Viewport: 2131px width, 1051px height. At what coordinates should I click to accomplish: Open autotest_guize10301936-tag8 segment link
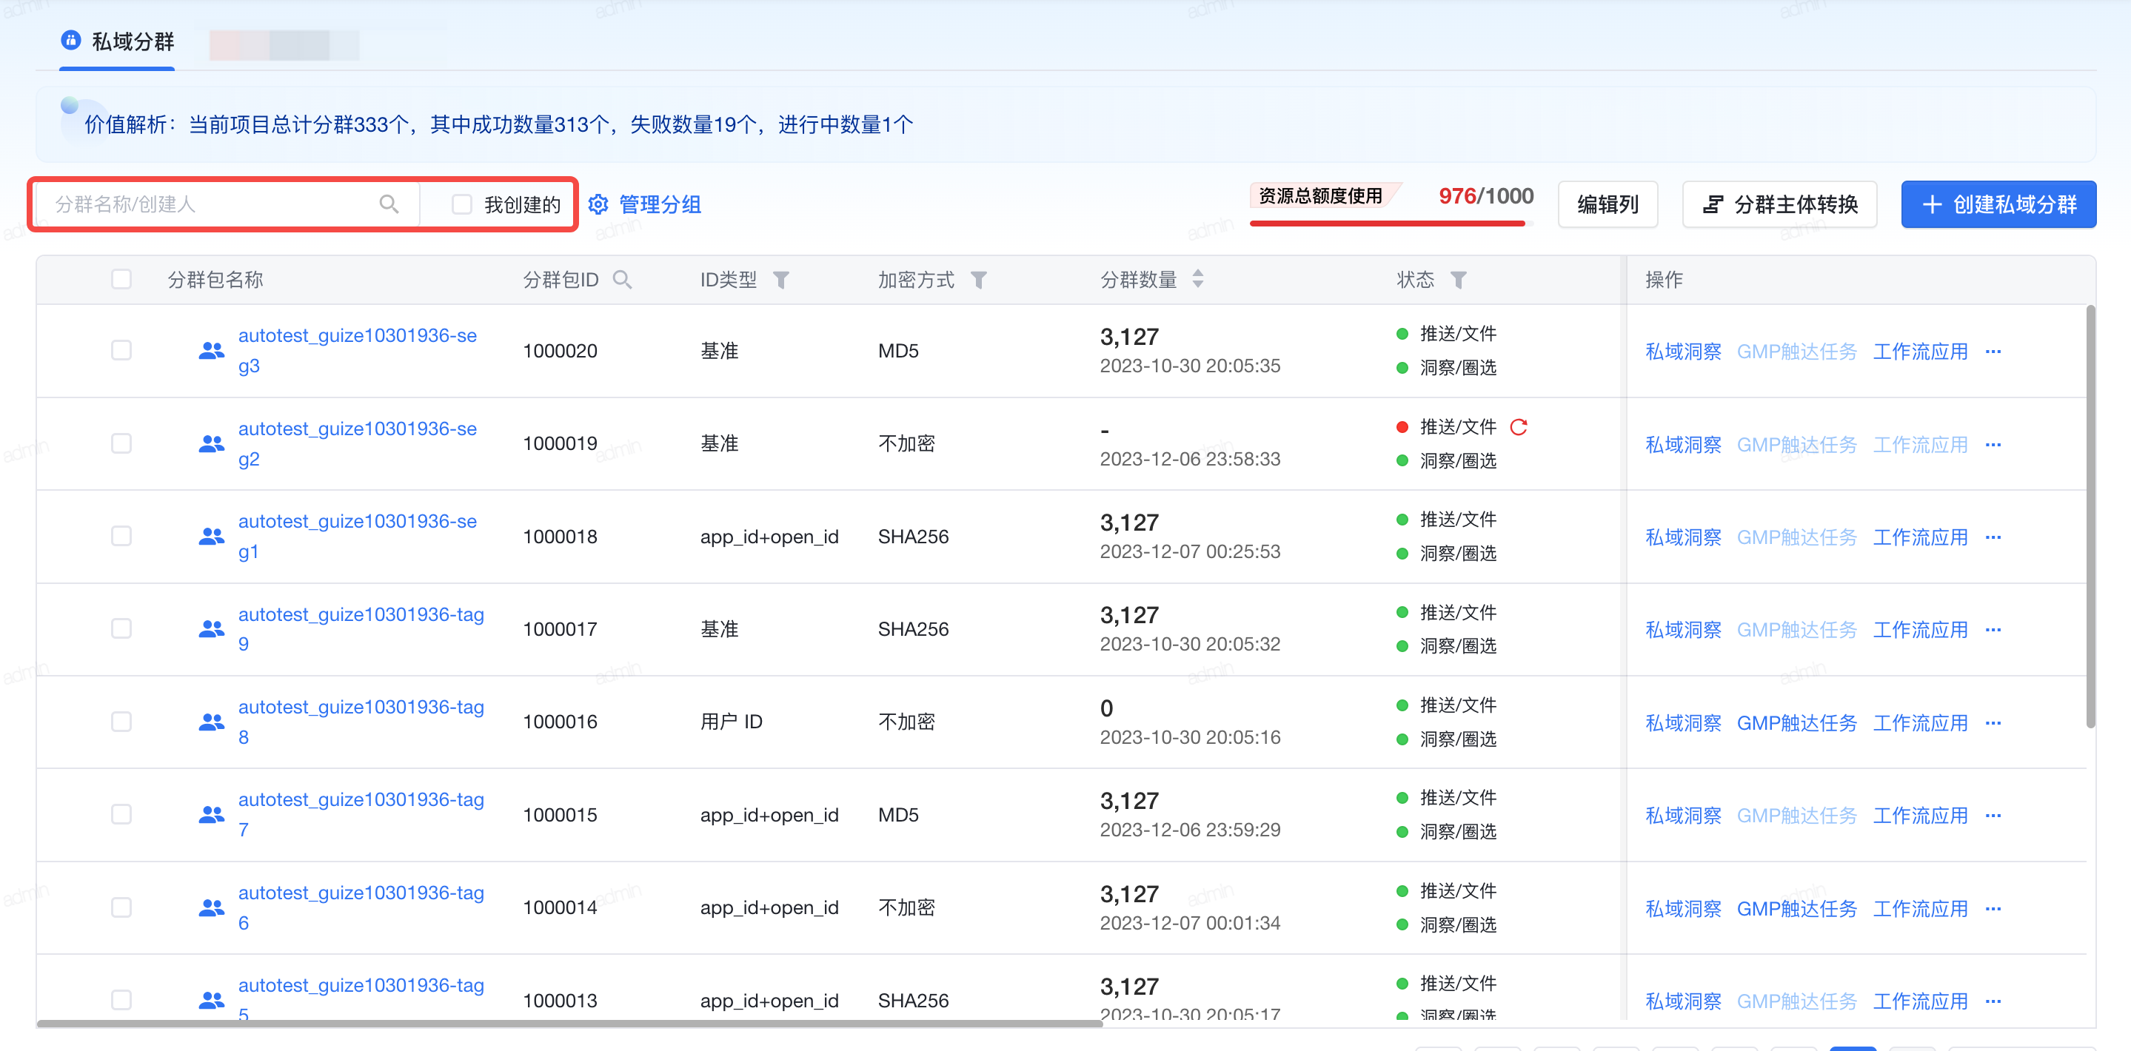point(361,722)
